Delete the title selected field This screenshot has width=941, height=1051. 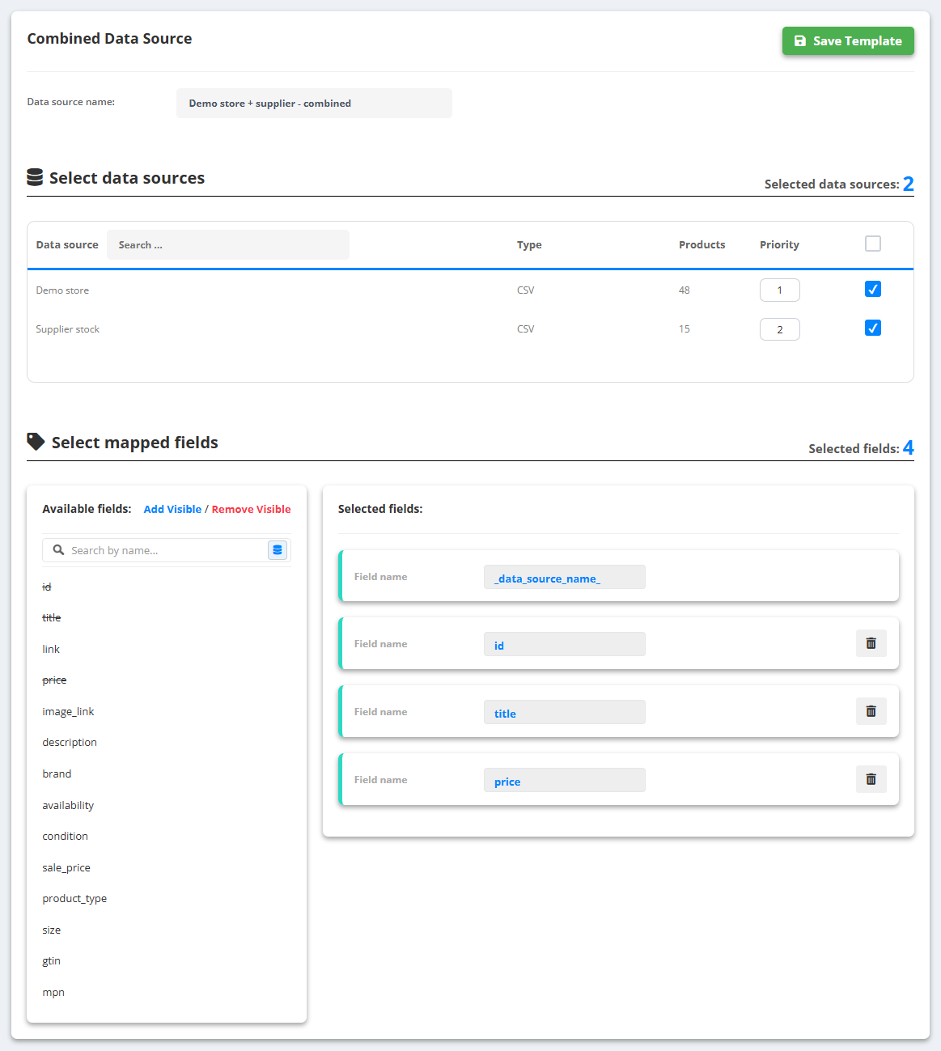871,711
